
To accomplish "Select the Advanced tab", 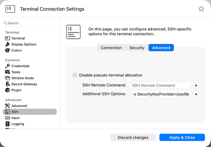I will (x=161, y=48).
